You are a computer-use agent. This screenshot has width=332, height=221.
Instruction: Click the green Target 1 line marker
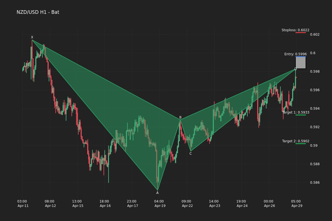[301, 115]
